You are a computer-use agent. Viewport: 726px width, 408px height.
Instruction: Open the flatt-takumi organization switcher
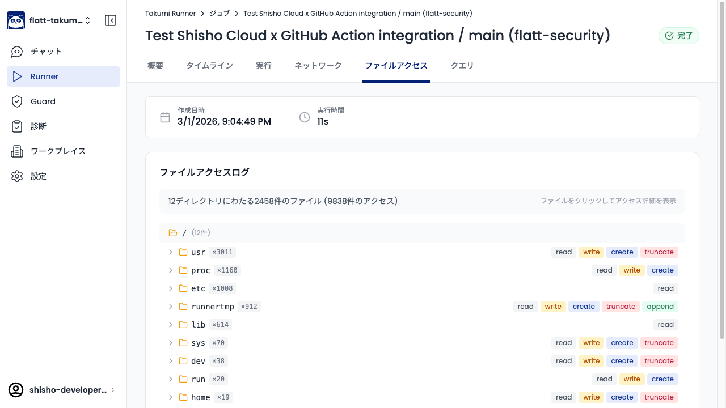click(60, 20)
